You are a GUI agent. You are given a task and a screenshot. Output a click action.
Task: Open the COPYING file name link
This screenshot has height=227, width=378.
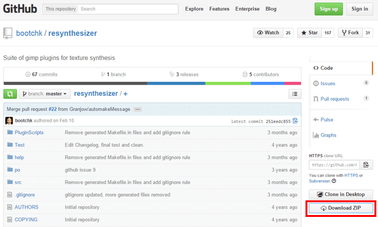tap(26, 219)
